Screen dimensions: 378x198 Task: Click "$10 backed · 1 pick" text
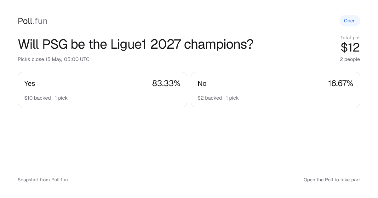click(x=46, y=98)
